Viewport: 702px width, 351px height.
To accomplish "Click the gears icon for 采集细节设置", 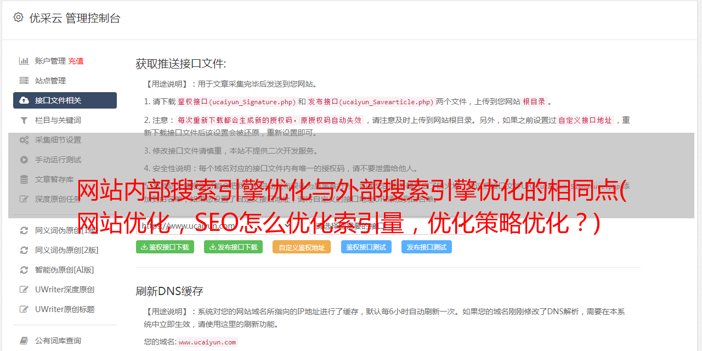I will [24, 140].
